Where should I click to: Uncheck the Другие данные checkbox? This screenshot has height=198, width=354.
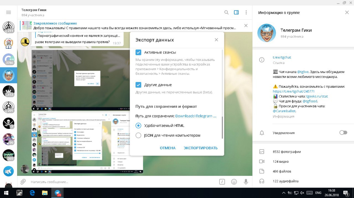(138, 85)
